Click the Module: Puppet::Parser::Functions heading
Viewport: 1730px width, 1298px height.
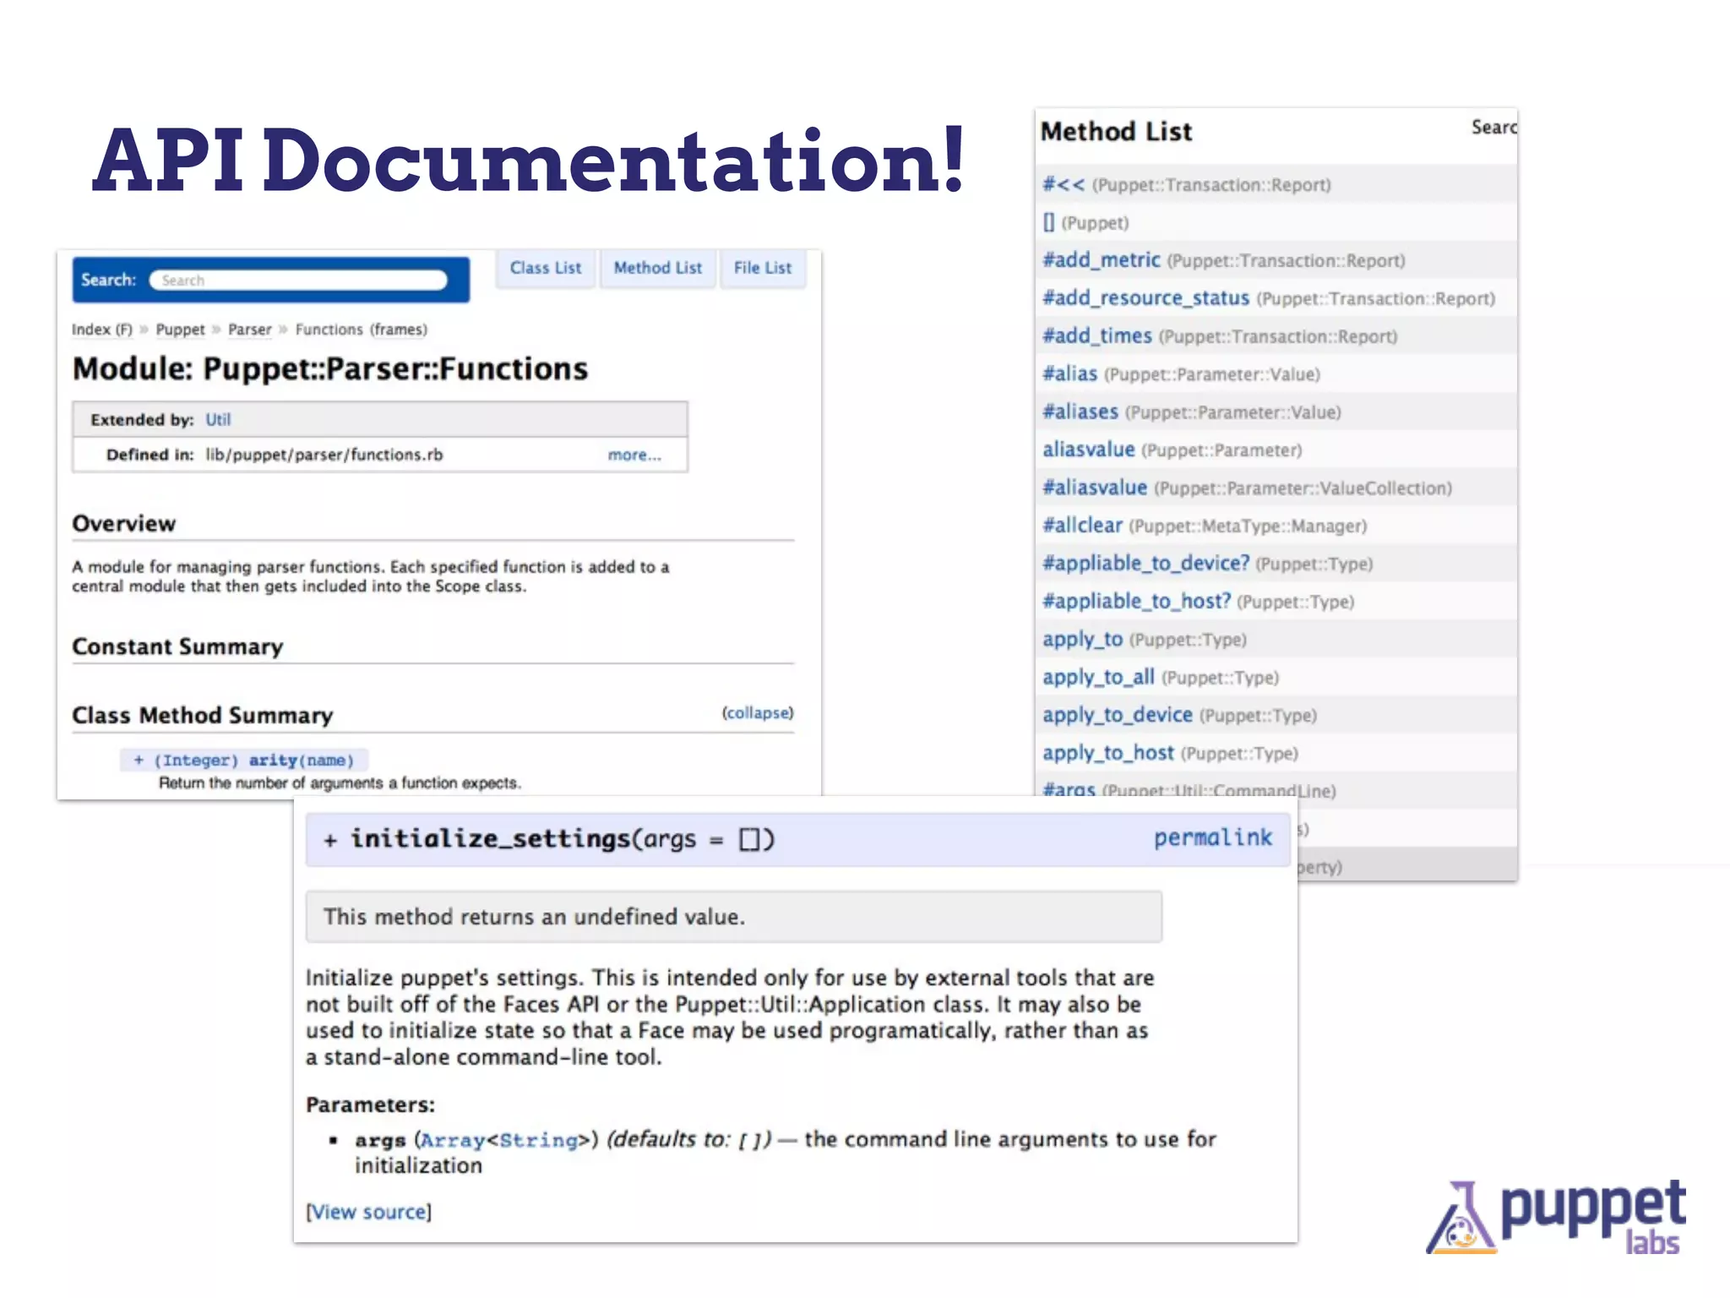[329, 369]
